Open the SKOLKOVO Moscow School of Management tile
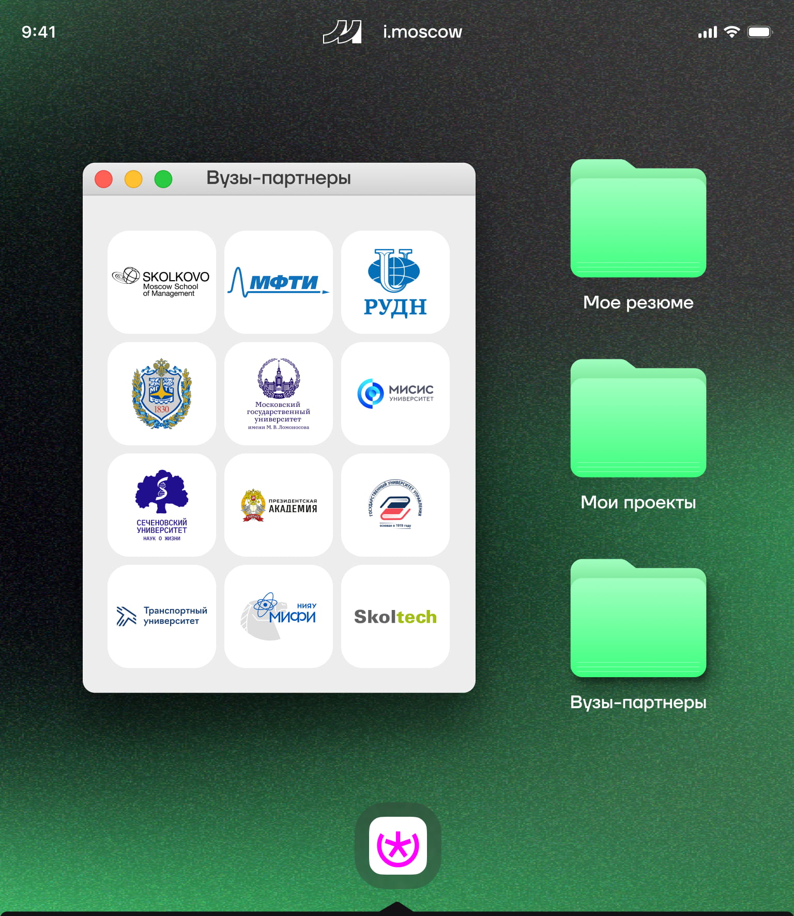The image size is (794, 916). click(x=161, y=282)
